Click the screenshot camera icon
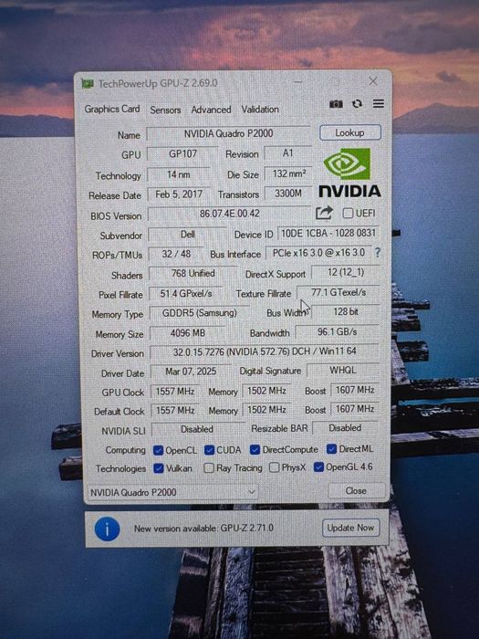 (336, 104)
